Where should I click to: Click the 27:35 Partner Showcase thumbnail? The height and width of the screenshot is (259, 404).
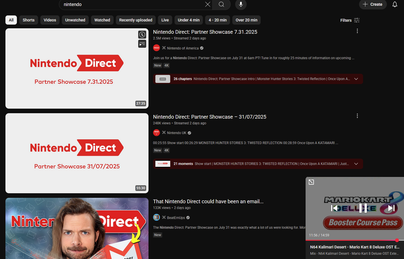77,68
